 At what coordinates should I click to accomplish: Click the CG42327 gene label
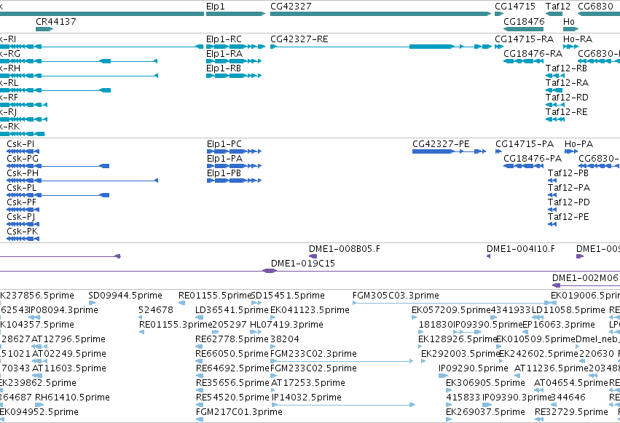coord(291,7)
